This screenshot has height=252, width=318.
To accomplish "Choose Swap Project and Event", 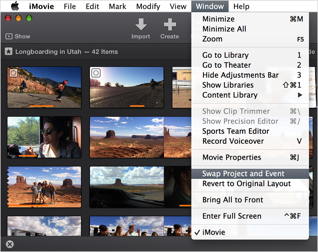I will coord(250,174).
